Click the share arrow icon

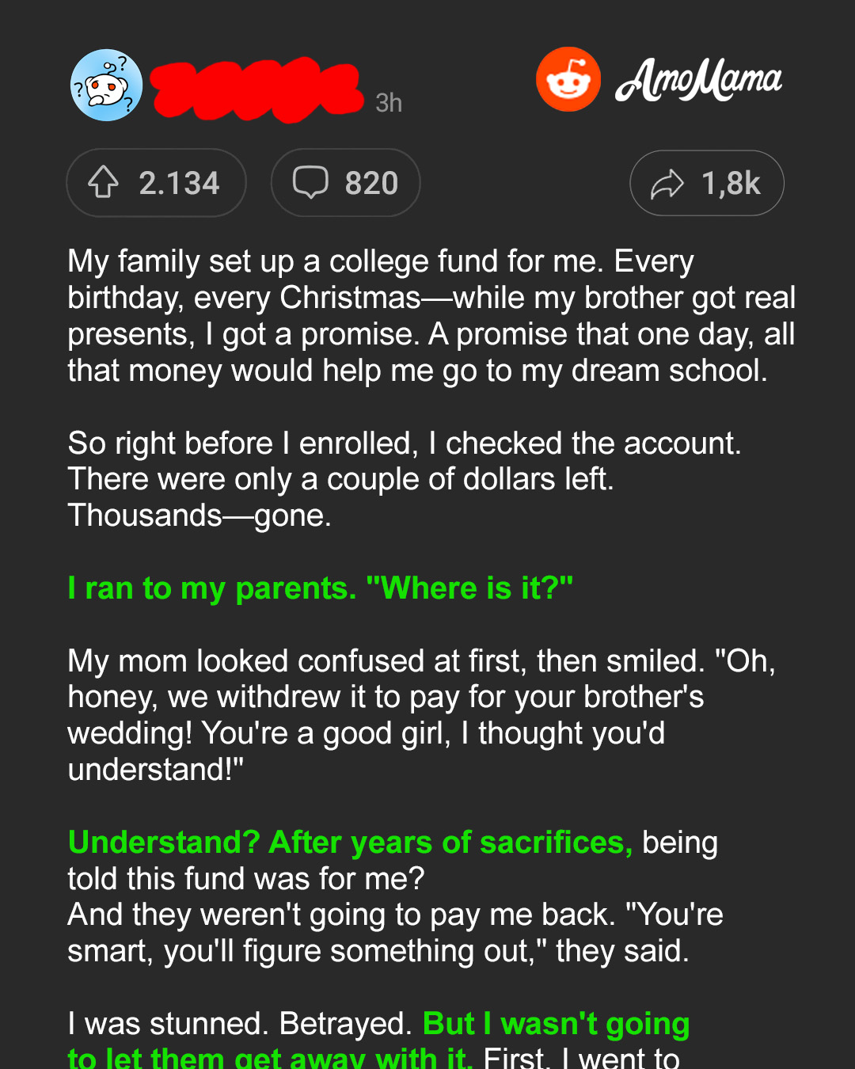667,184
